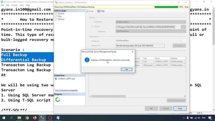Click the Database column header in backup sets

(x=177, y=58)
